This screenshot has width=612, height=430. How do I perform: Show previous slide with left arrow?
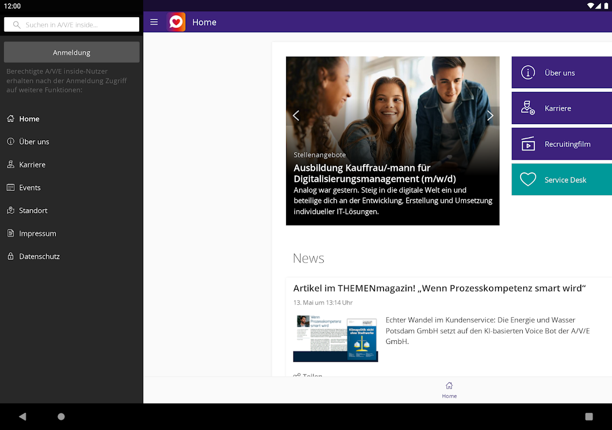click(296, 116)
